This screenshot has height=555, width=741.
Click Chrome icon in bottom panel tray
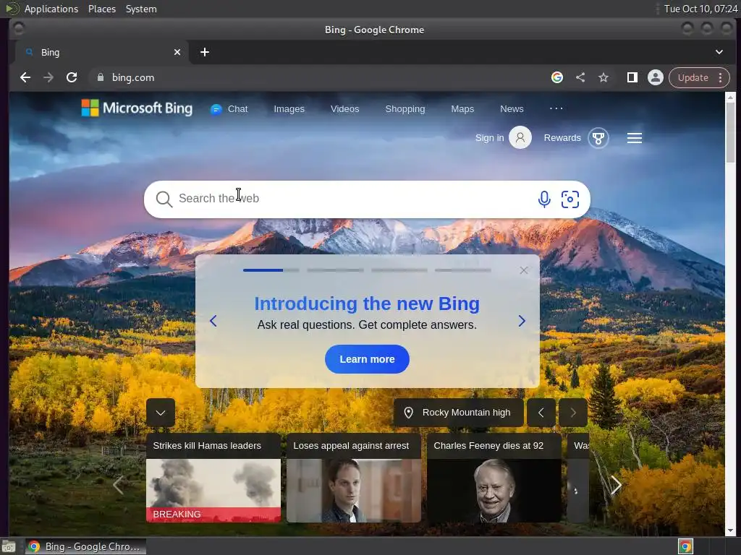tap(685, 546)
